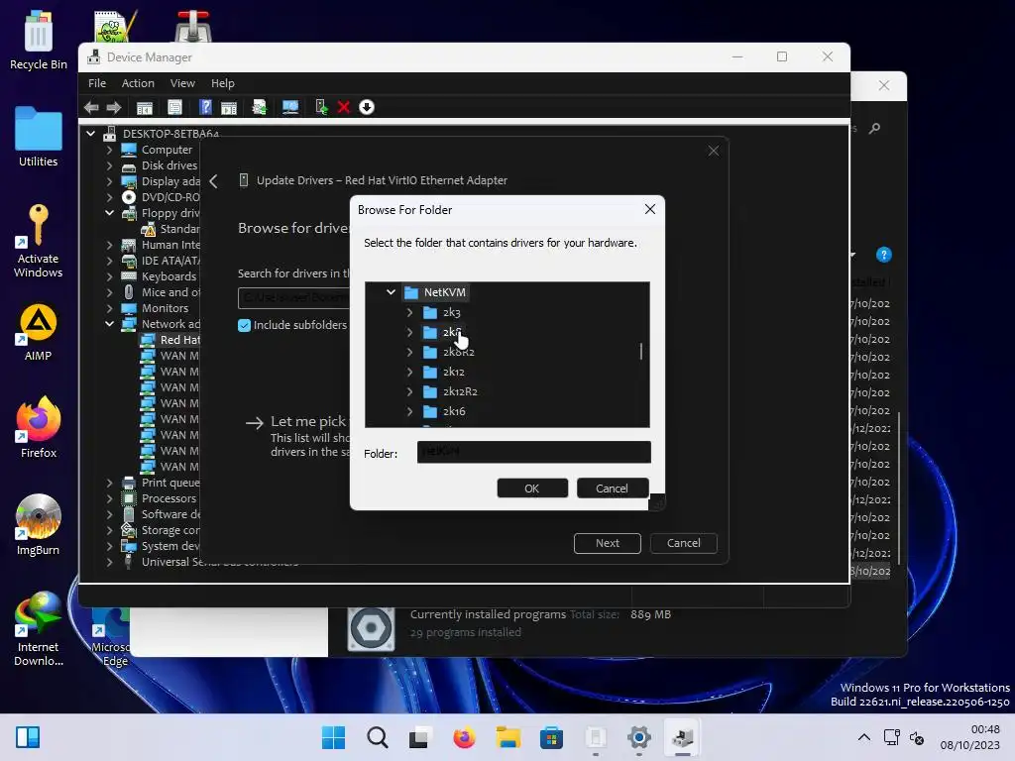Collapse the NetKVM folder node
Image resolution: width=1015 pixels, height=761 pixels.
pos(391,292)
